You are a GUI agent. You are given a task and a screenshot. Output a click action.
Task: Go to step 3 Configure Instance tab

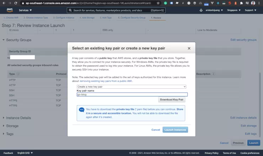click(64, 18)
